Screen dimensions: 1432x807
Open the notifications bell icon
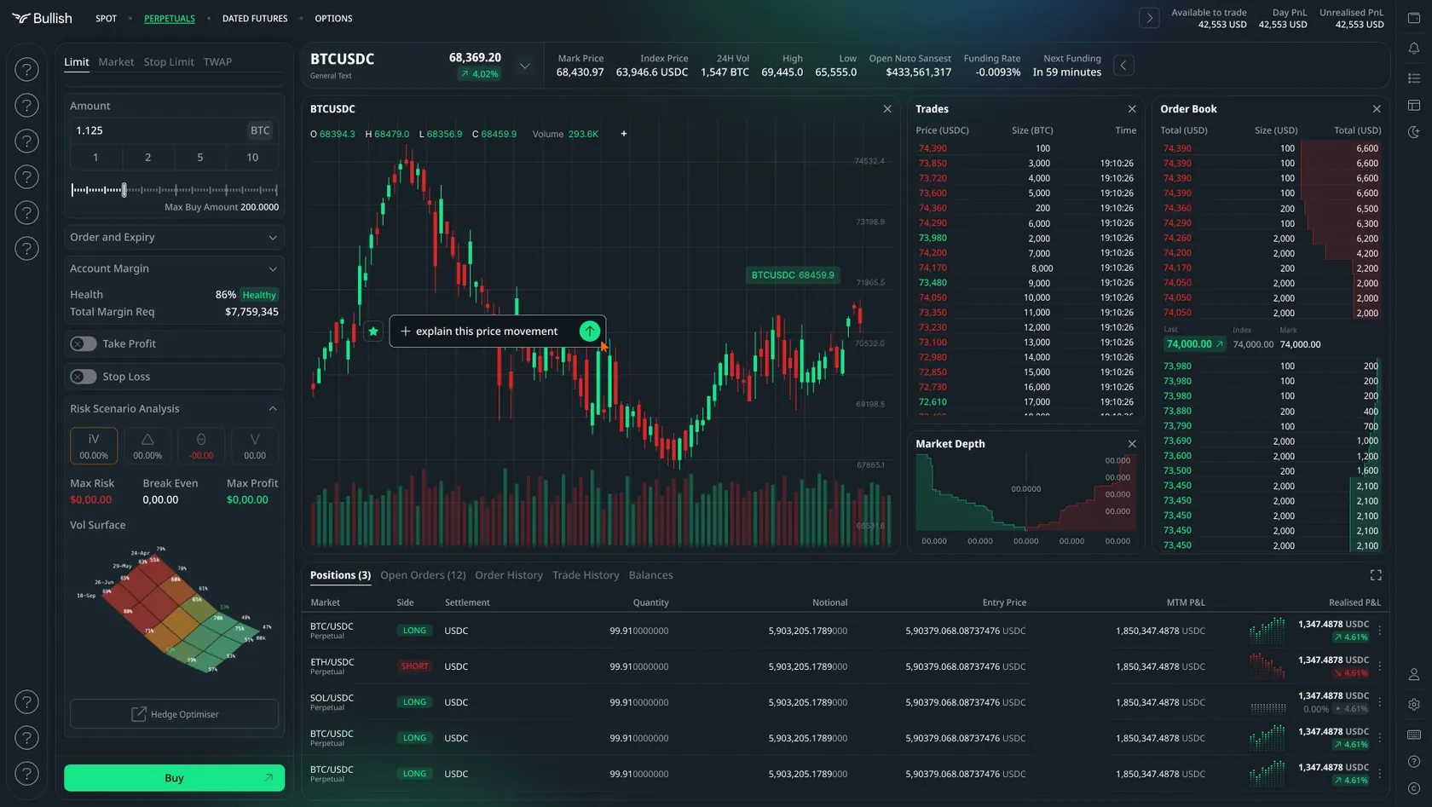point(1414,49)
